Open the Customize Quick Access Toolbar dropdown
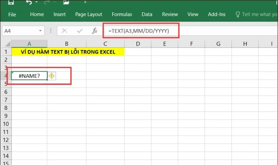Screen dimensions: 278x165 click(x=85, y=2)
